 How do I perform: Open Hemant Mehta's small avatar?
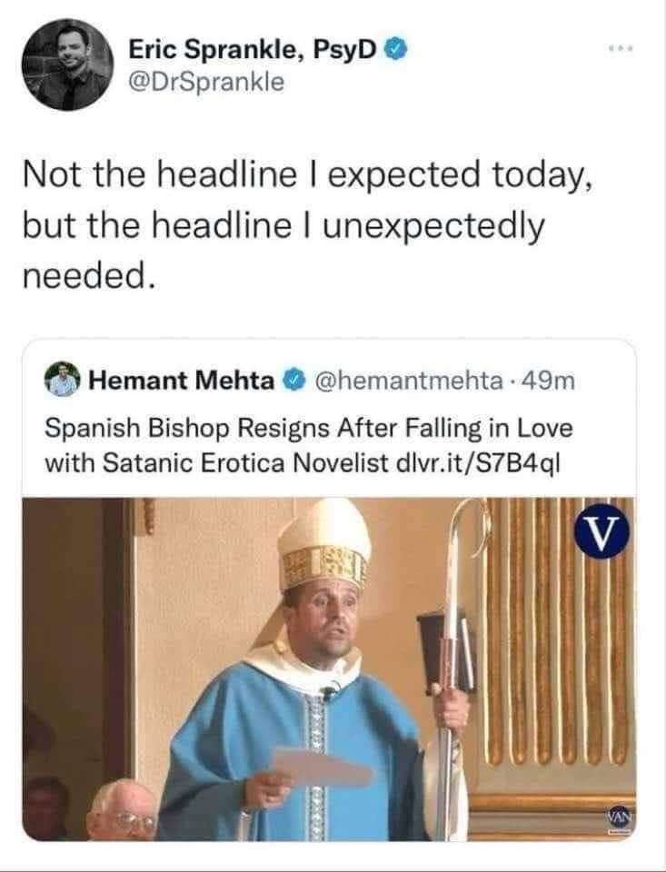62,380
